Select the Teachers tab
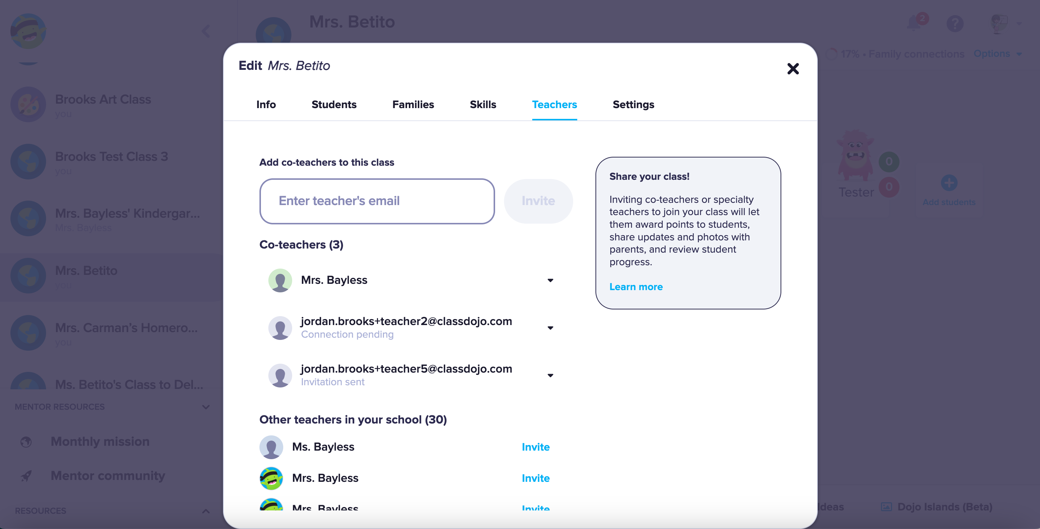This screenshot has height=529, width=1040. pos(554,104)
